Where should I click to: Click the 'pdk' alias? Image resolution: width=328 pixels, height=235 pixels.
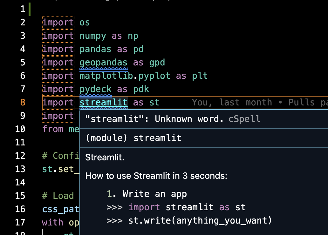coord(141,89)
